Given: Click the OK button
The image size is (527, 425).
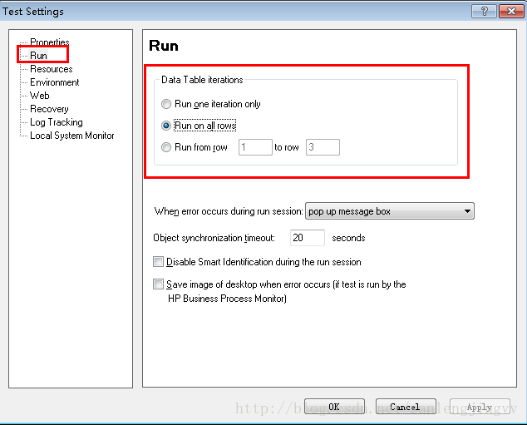Looking at the screenshot, I should point(333,407).
